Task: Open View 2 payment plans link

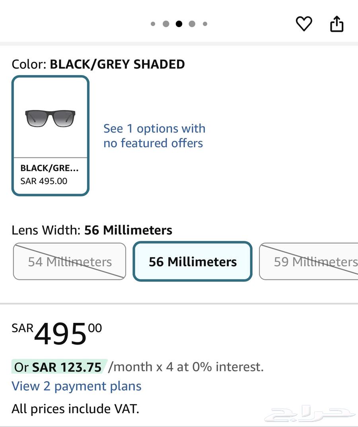Action: coord(76,386)
